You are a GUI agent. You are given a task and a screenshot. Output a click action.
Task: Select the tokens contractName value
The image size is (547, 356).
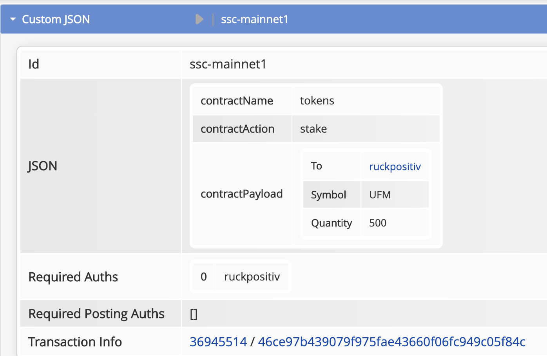point(317,101)
